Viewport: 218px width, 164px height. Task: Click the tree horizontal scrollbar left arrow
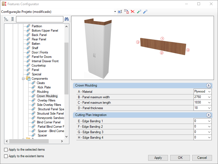7,141
